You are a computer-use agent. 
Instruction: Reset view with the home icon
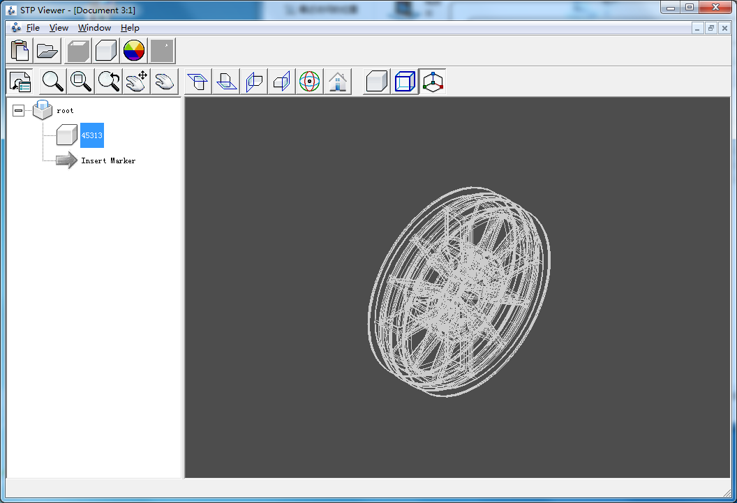point(338,81)
